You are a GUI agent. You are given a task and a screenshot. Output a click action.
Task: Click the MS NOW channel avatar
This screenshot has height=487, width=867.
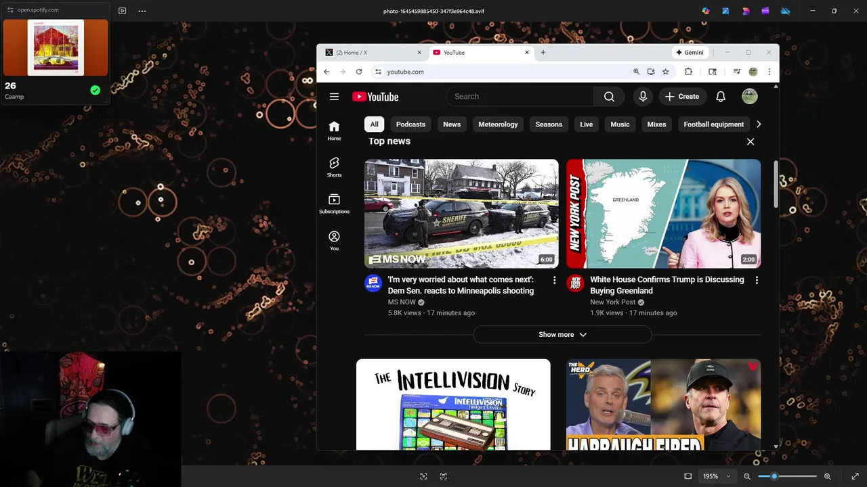pyautogui.click(x=373, y=283)
